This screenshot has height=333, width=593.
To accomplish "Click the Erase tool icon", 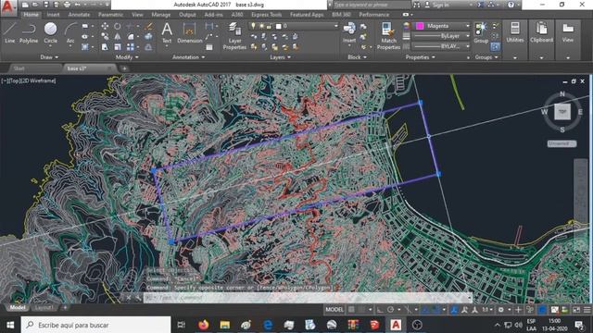I will 148,26.
